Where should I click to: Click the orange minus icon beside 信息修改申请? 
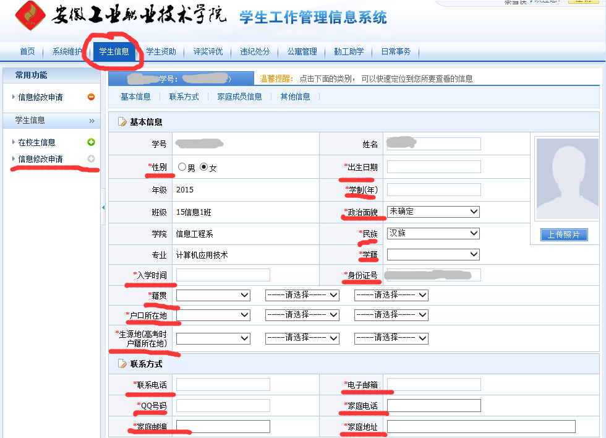(x=91, y=97)
